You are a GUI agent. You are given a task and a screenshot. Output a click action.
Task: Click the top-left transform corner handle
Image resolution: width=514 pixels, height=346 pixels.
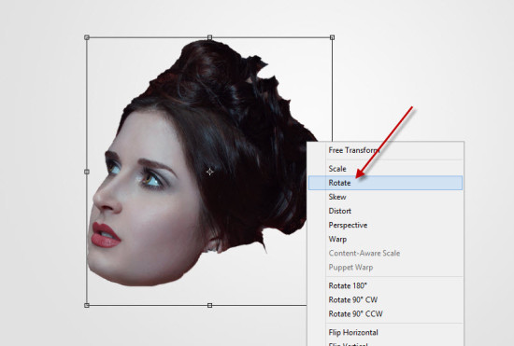[x=87, y=37]
